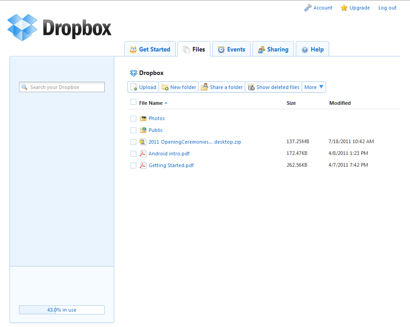This screenshot has width=410, height=327.
Task: Click the 4/7/2011 7:42 PM date
Action: (x=348, y=165)
